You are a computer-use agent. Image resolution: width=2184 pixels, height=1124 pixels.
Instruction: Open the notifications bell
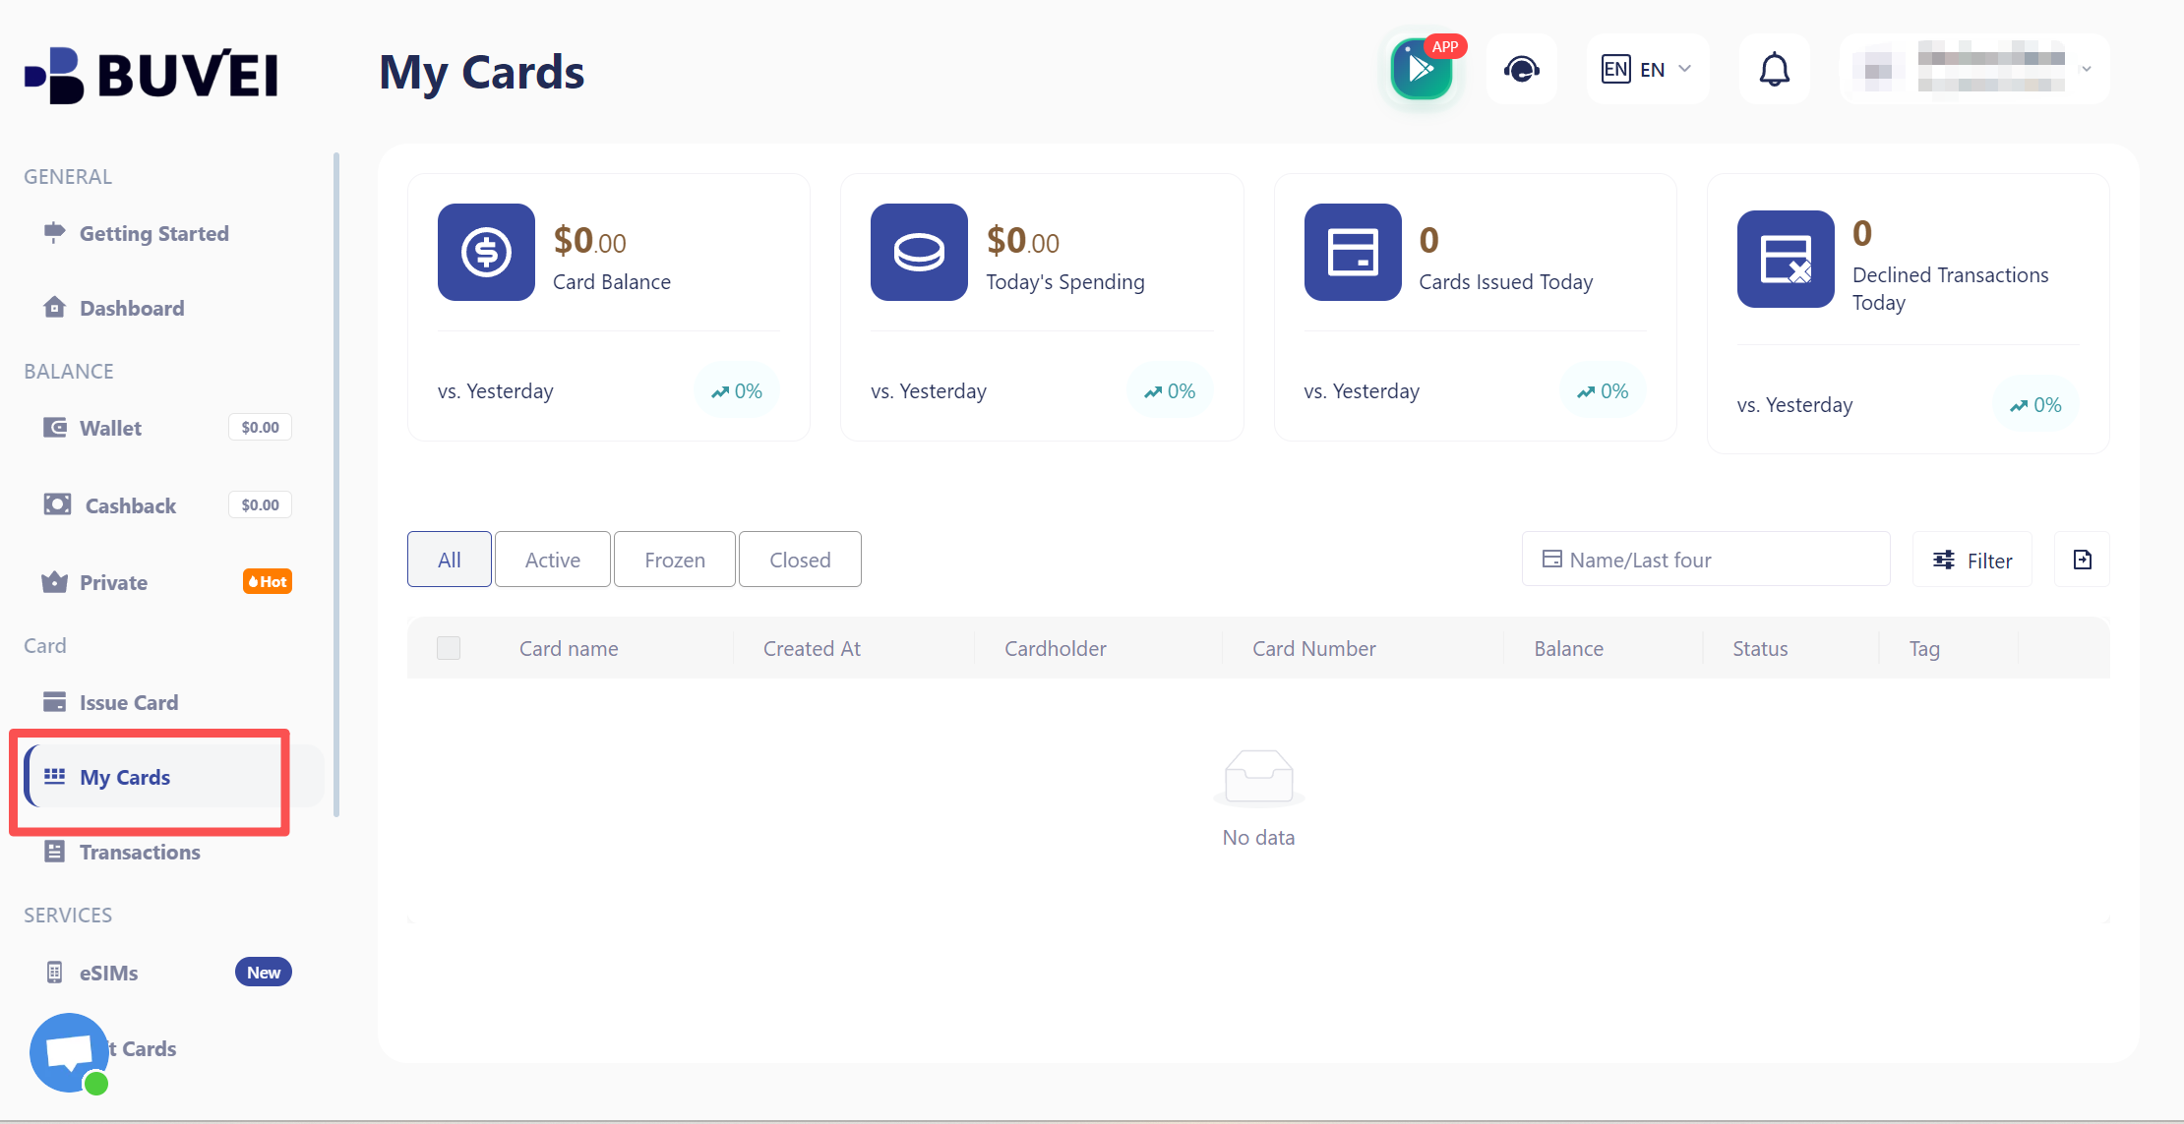1775,69
